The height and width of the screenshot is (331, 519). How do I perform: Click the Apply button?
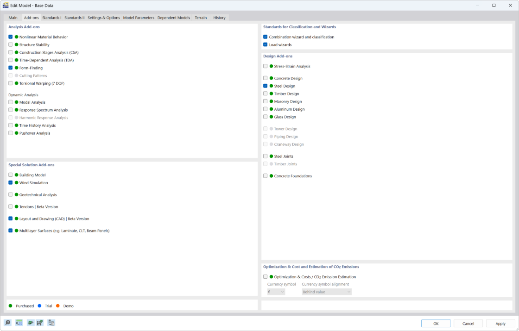(500, 324)
